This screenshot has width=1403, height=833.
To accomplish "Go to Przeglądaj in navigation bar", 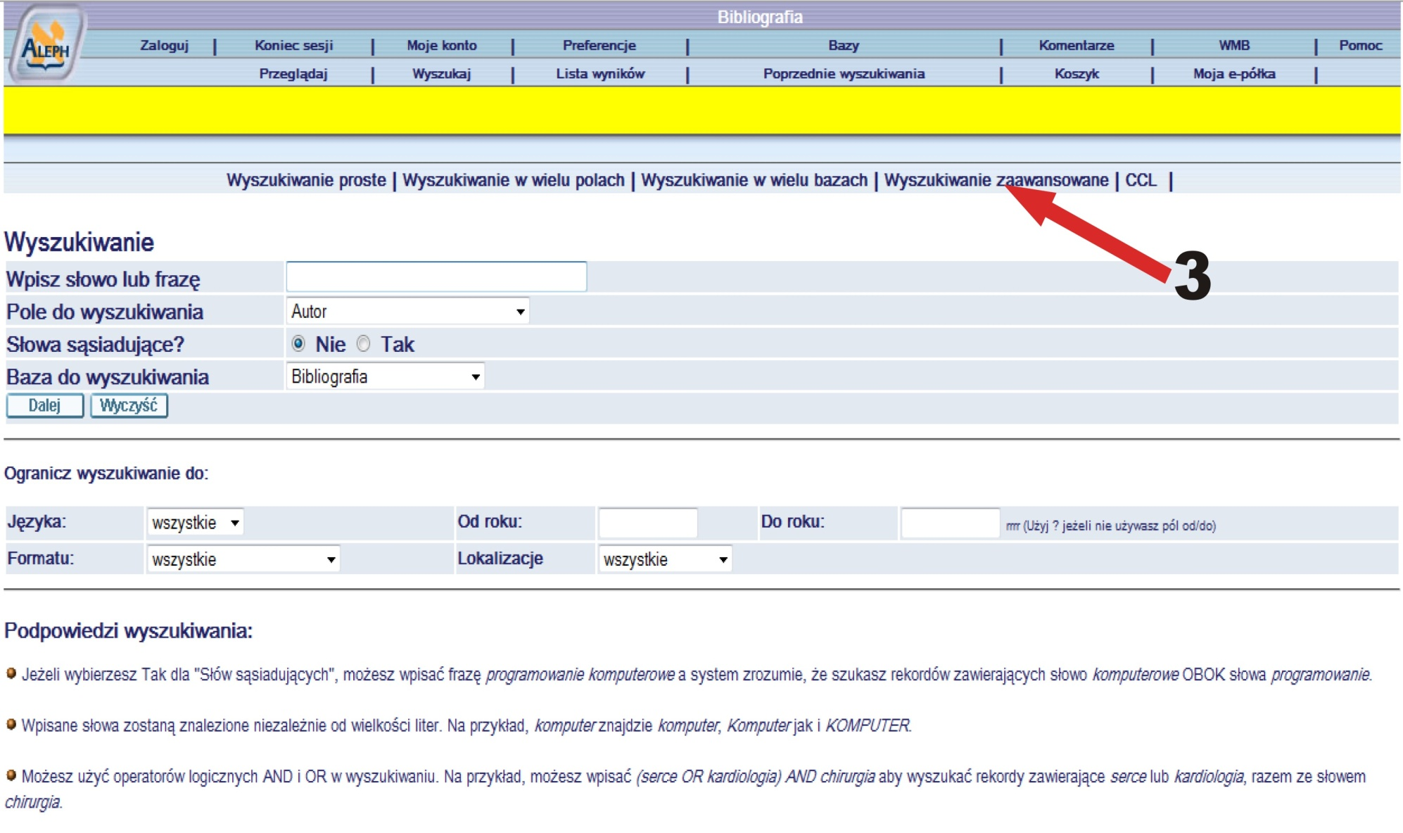I will click(293, 74).
